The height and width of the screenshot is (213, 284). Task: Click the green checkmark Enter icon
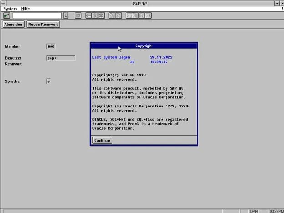6,15
